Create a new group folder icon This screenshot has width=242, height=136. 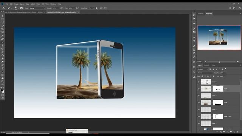231,132
